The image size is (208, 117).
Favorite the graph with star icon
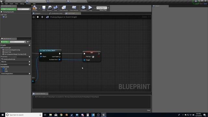[34, 17]
